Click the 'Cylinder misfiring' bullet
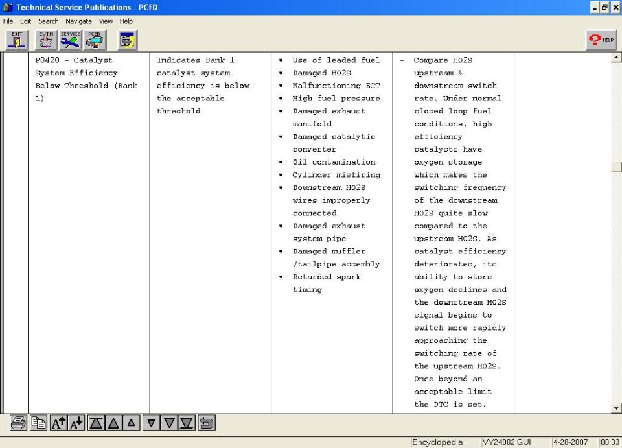 pos(336,175)
